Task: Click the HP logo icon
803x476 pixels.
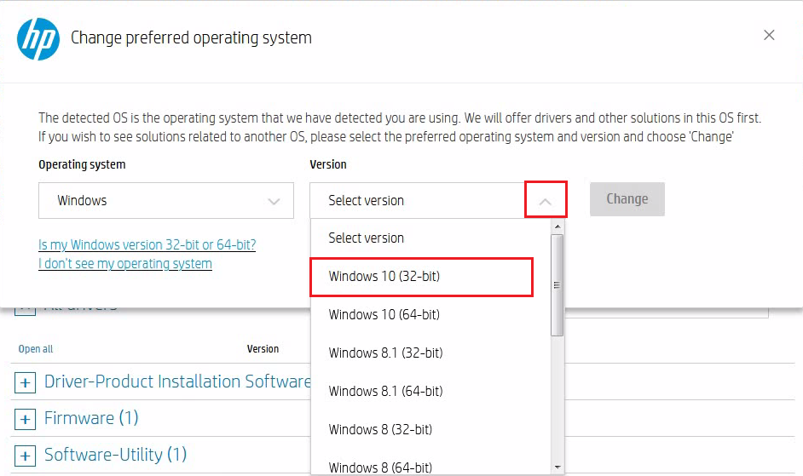Action: [x=38, y=39]
